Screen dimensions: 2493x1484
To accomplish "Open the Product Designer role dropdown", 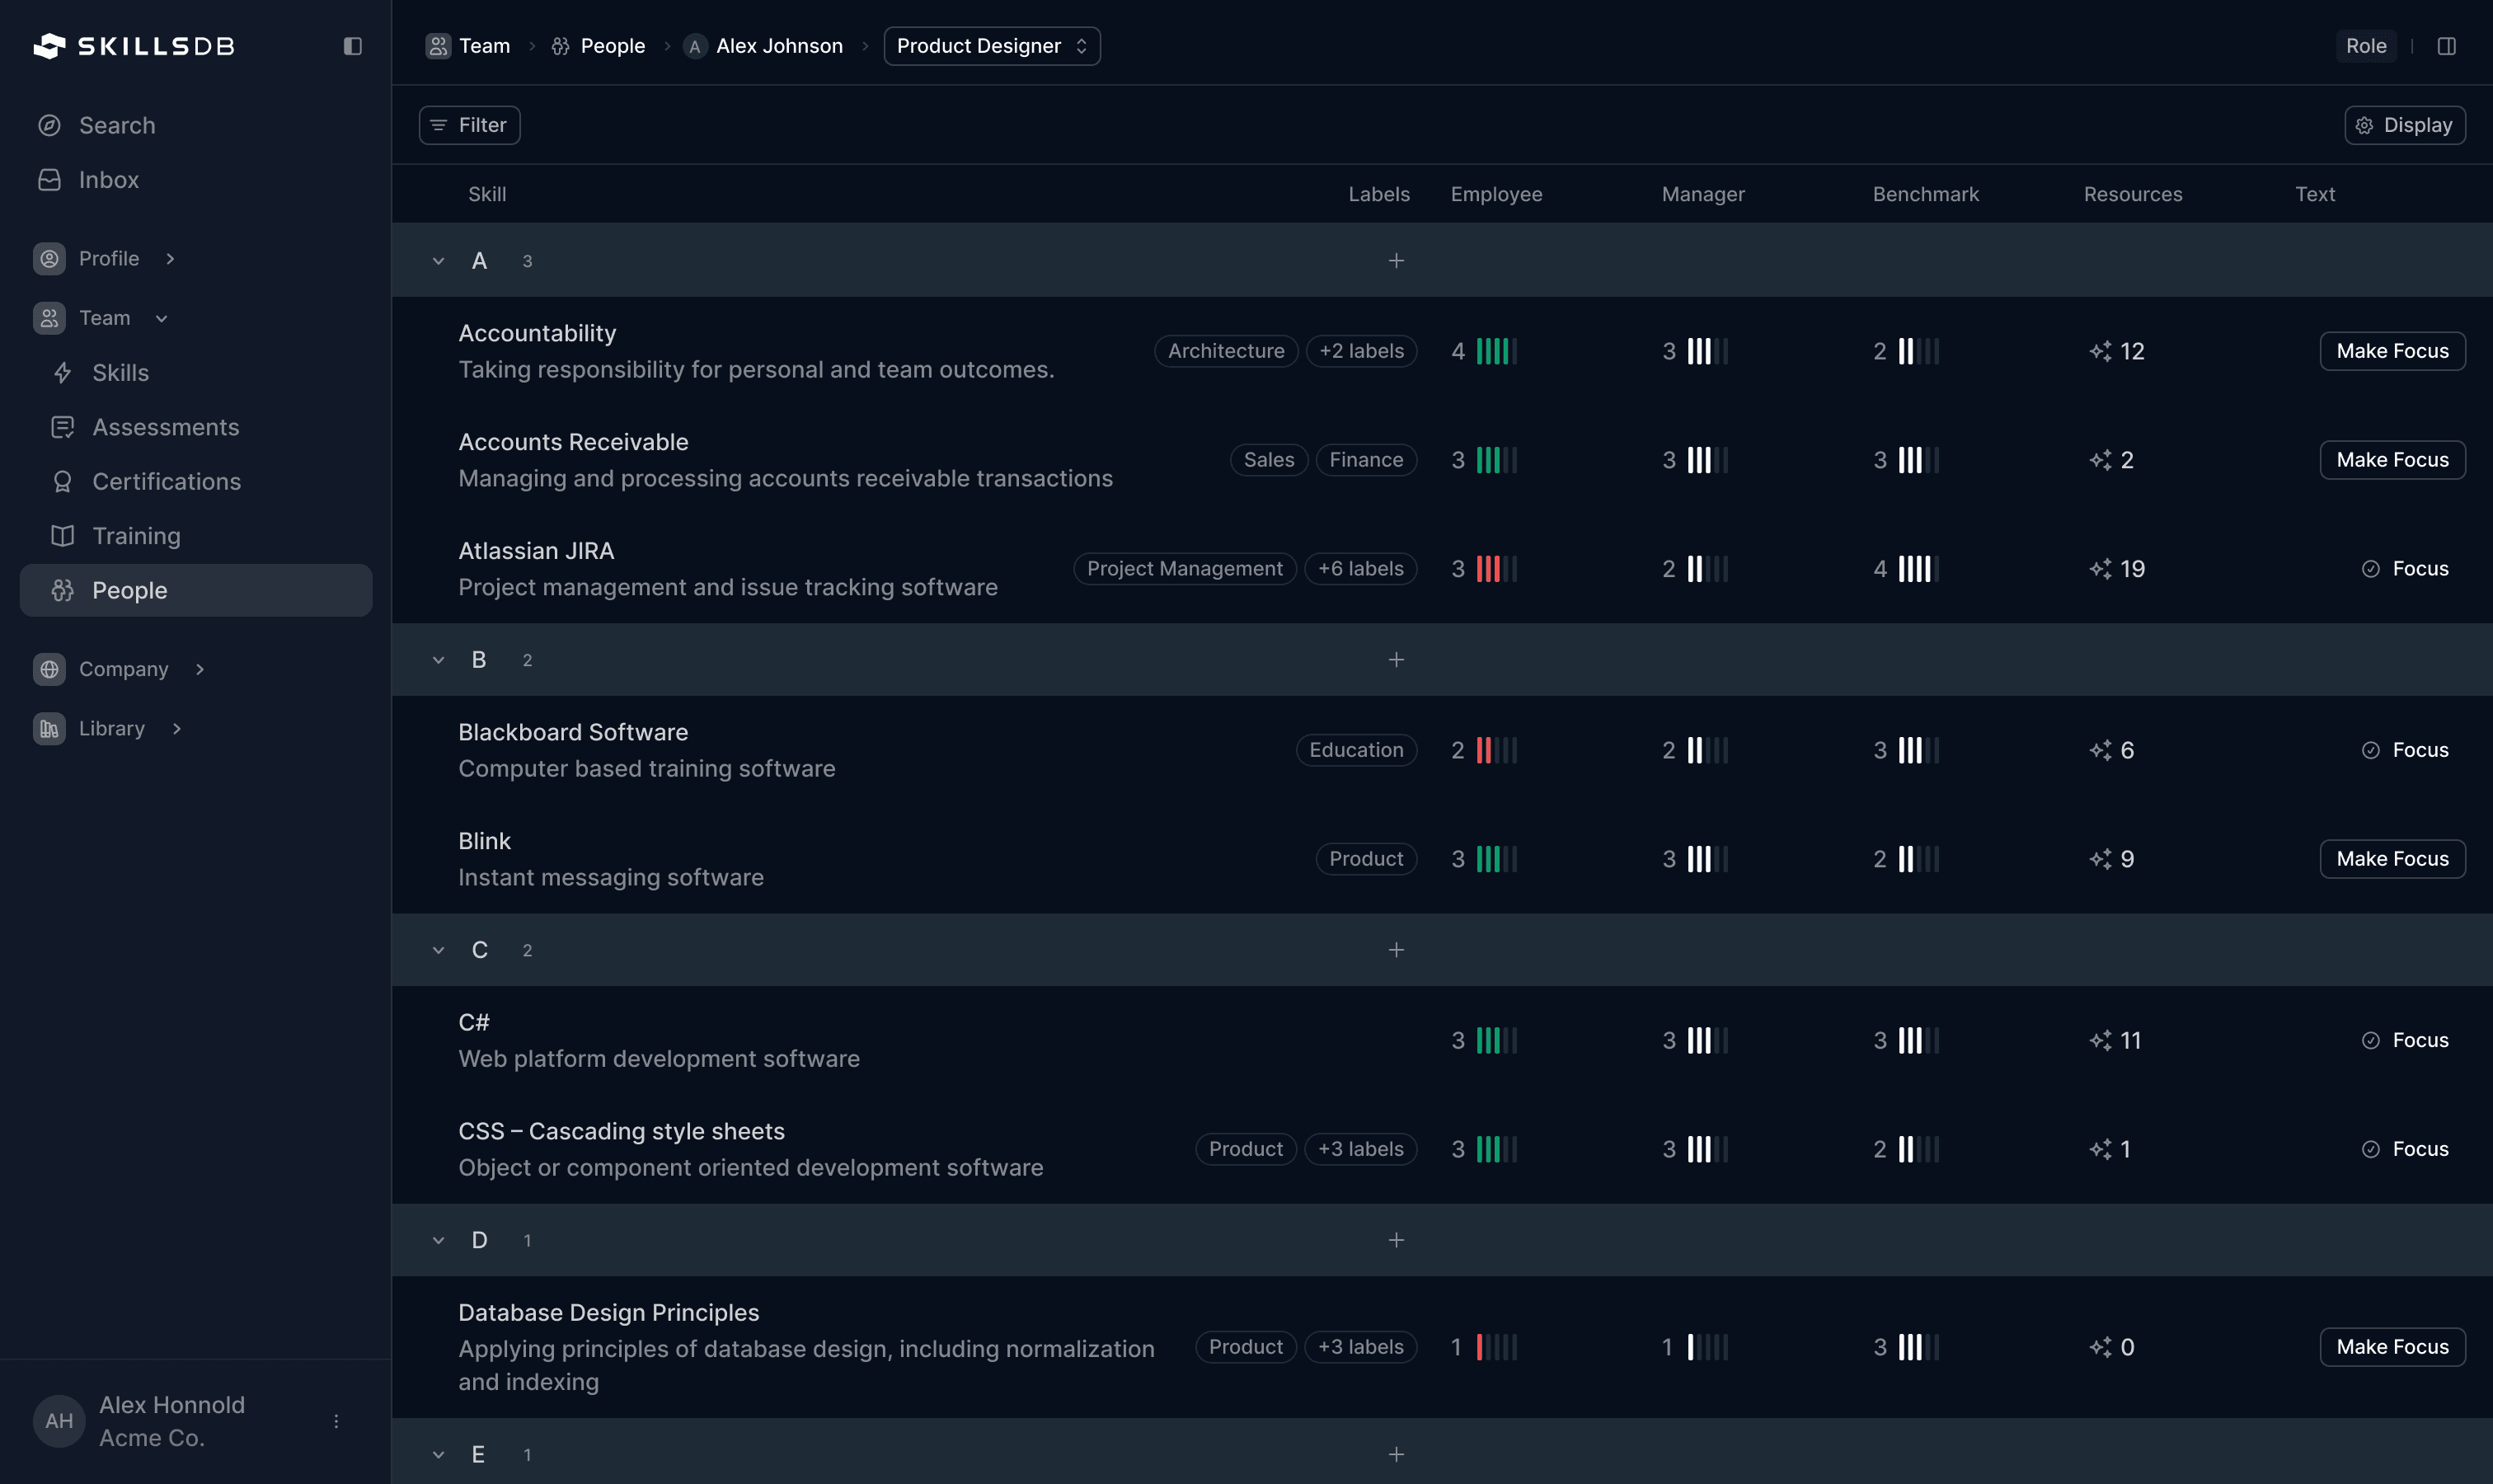I will click(991, 45).
